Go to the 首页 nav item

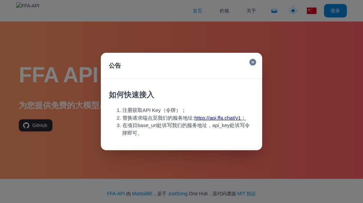pos(197,11)
